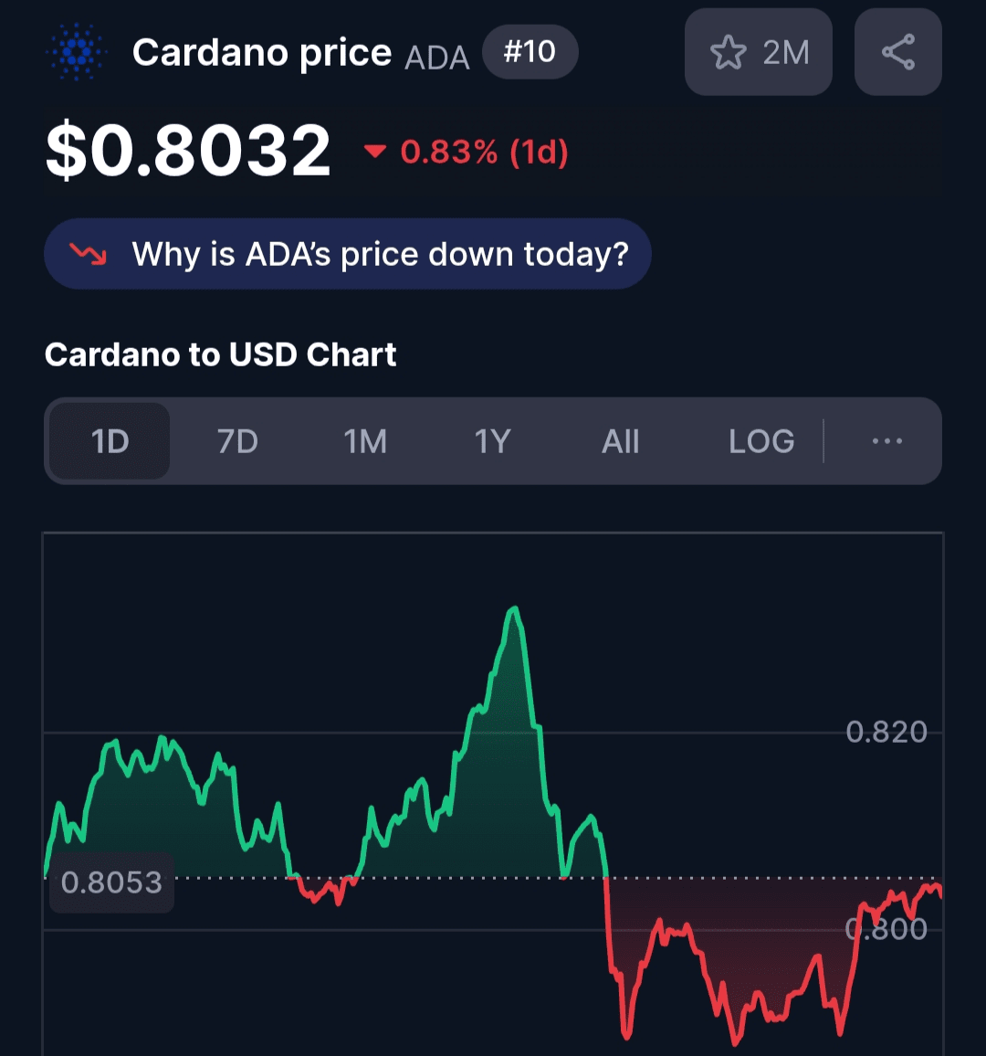Toggle LOG scale on chart
Image resolution: width=986 pixels, height=1056 pixels.
pyautogui.click(x=761, y=442)
